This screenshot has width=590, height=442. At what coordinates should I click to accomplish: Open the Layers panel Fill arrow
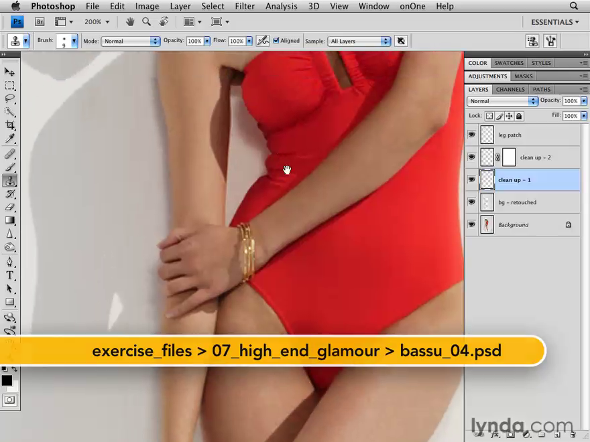pos(584,116)
